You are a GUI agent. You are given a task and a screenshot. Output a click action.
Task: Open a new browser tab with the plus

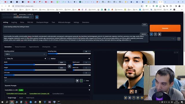point(165,2)
